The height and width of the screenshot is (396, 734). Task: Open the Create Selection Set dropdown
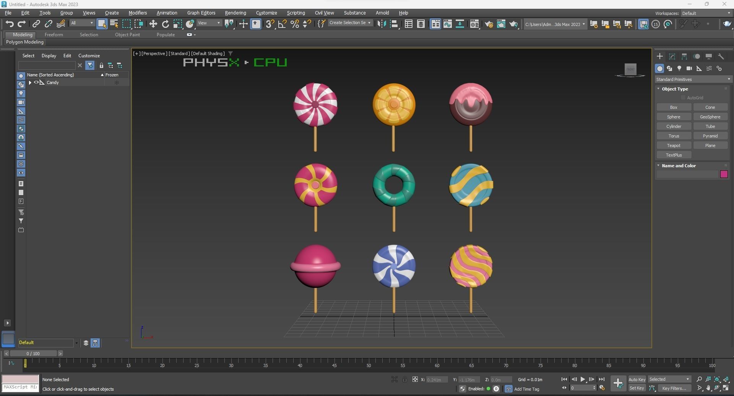[350, 23]
